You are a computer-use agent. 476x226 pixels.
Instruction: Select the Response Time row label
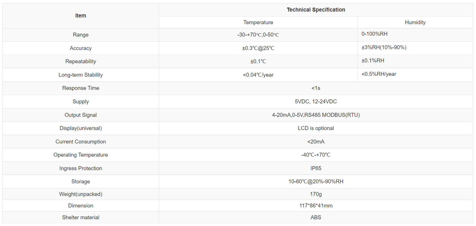[x=81, y=88]
